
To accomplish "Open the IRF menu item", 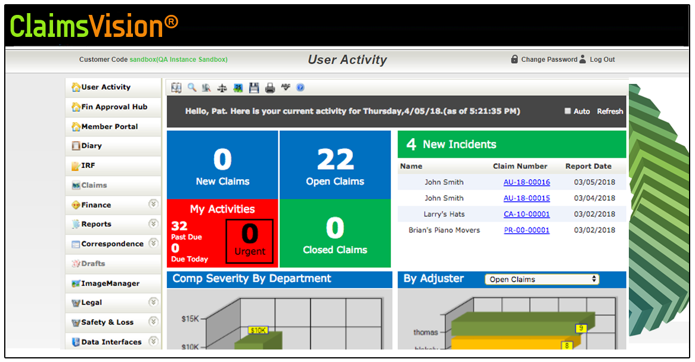I will click(113, 166).
